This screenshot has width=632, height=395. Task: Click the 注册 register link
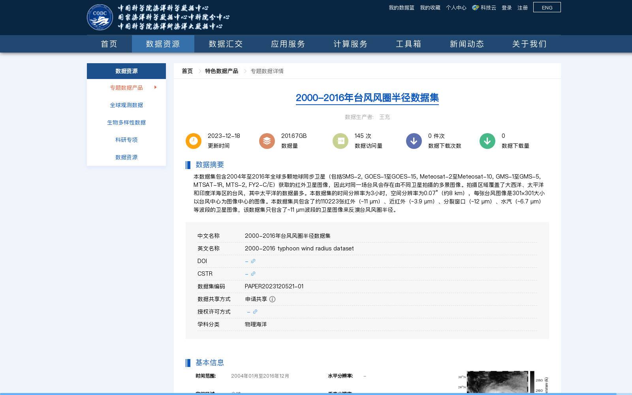tap(523, 8)
